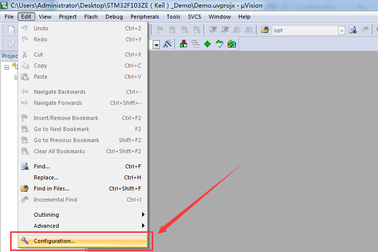Viewport: 378px width, 252px height.
Task: Unindent selected lines via toolbar icon
Action: 225,30
